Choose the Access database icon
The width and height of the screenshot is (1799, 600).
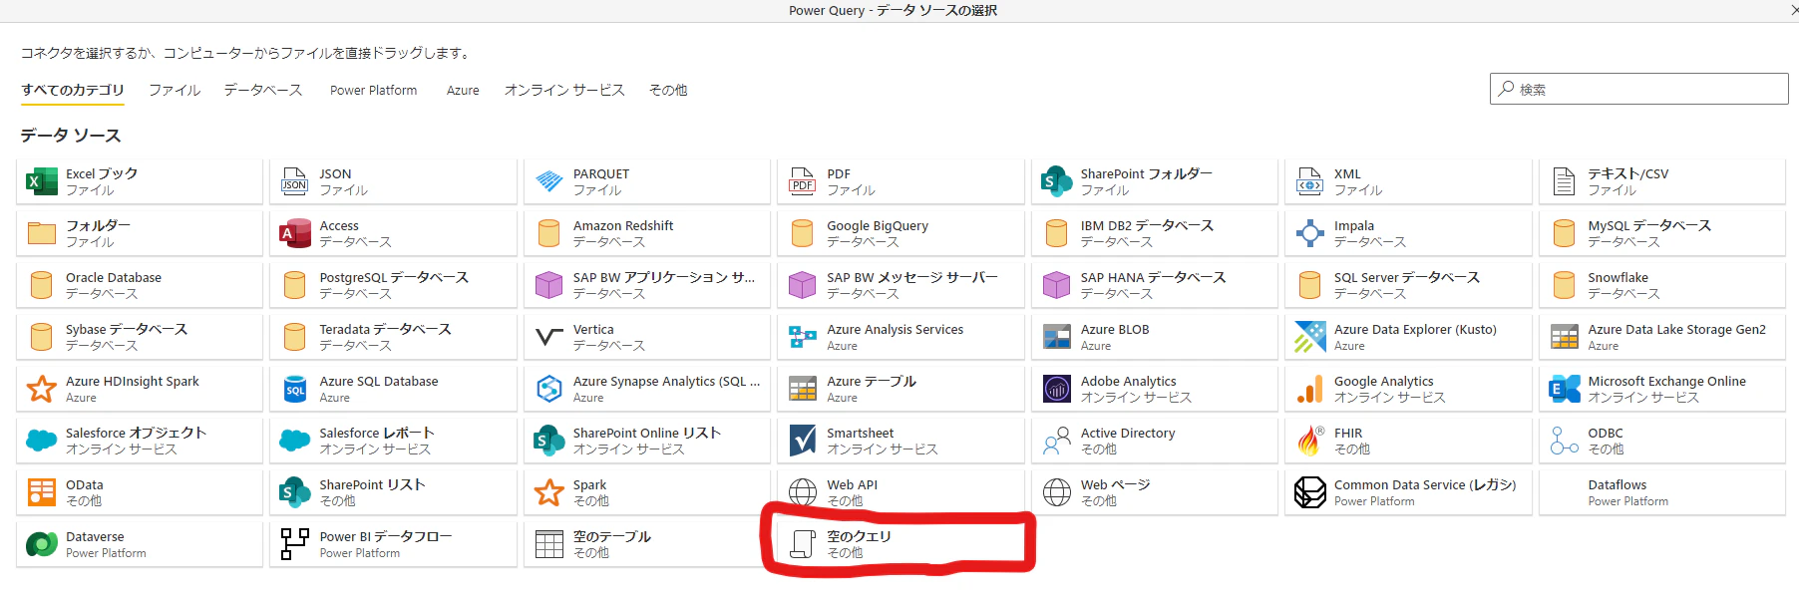point(295,233)
